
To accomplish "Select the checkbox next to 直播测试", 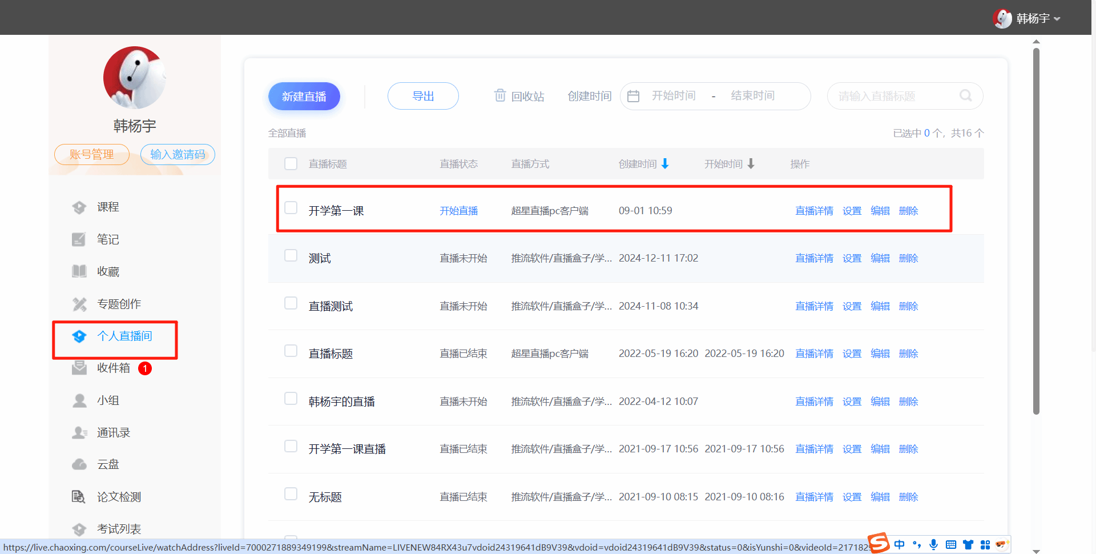I will click(x=291, y=303).
